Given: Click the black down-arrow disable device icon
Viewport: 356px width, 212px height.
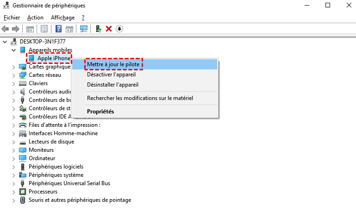Looking at the screenshot, I should (x=119, y=29).
